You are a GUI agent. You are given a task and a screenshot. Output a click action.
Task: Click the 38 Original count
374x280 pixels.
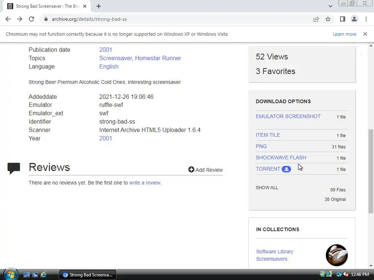(335, 199)
